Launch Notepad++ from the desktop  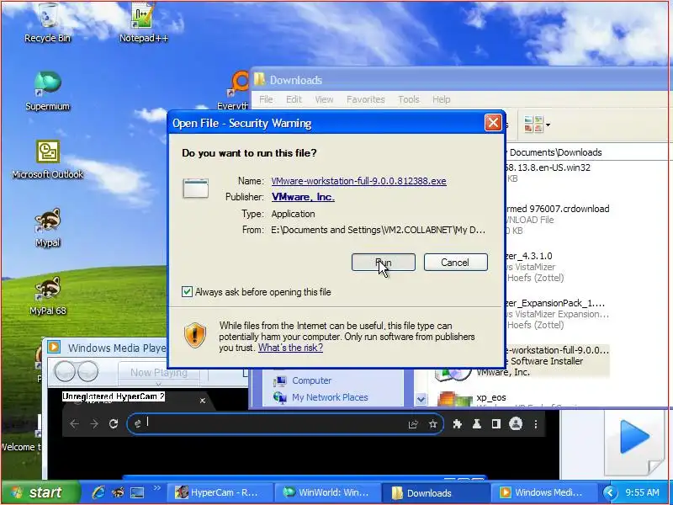click(x=144, y=24)
